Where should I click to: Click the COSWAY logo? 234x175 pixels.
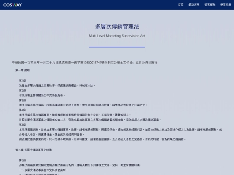13,5
